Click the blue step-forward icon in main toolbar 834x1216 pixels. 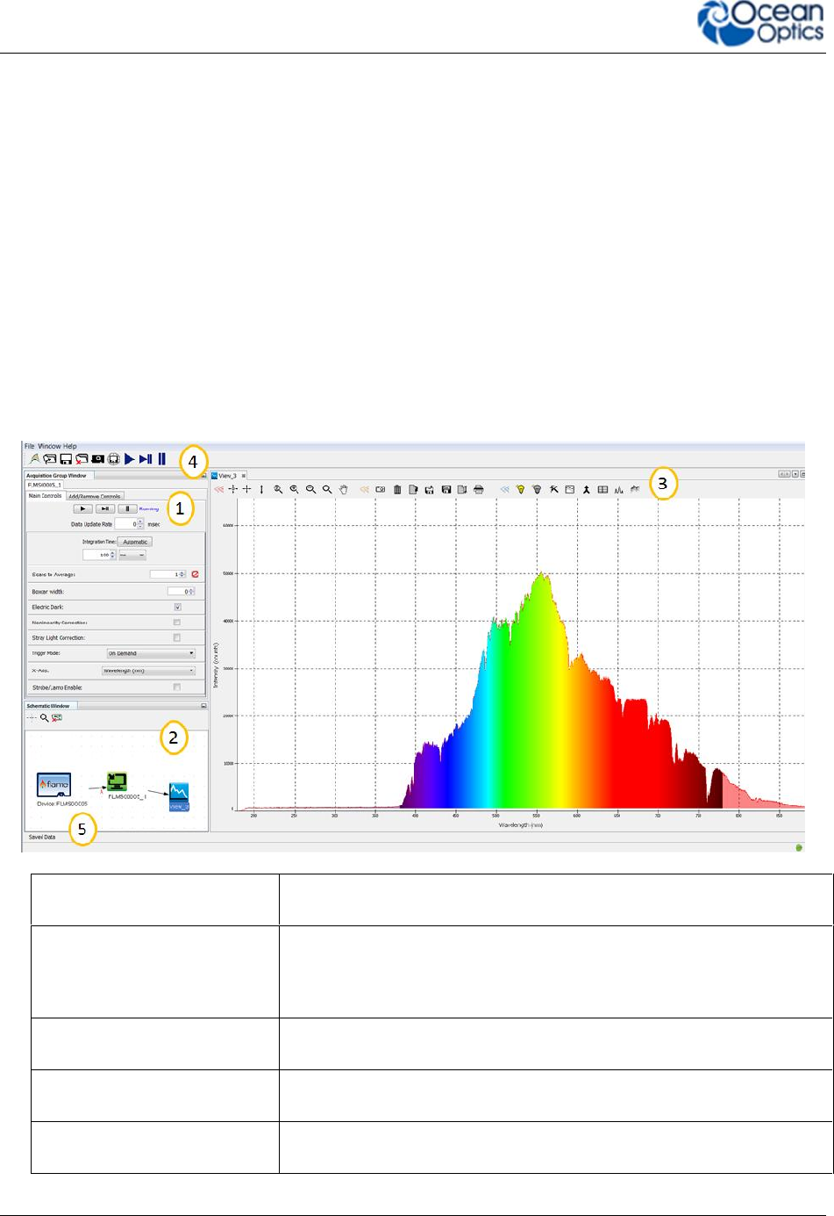(x=146, y=459)
